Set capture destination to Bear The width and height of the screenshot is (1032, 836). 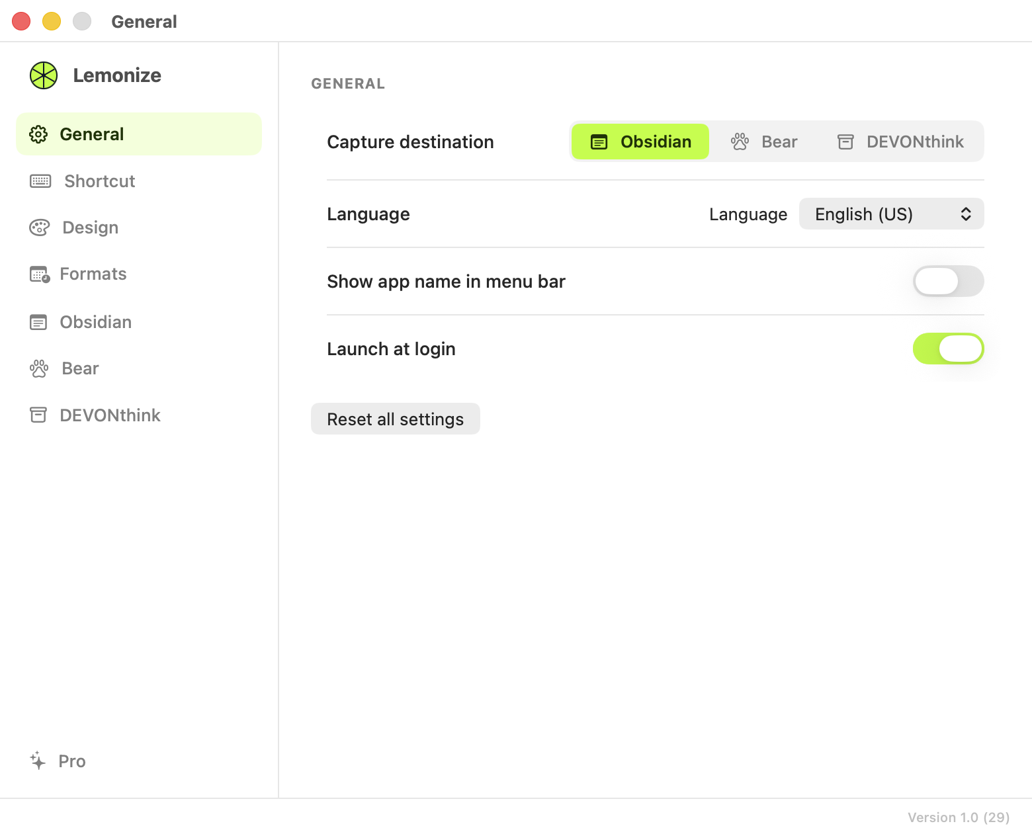pyautogui.click(x=763, y=142)
